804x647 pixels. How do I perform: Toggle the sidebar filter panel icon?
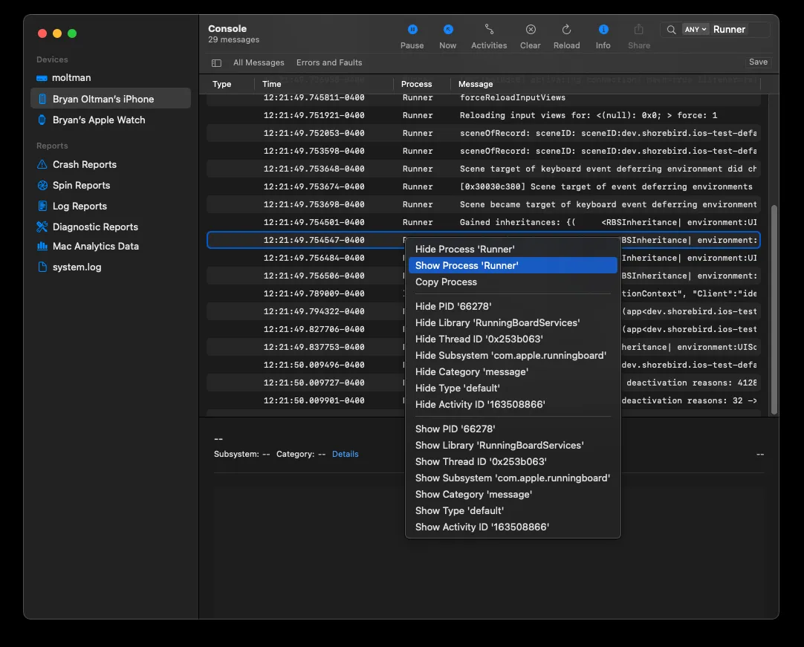point(216,63)
